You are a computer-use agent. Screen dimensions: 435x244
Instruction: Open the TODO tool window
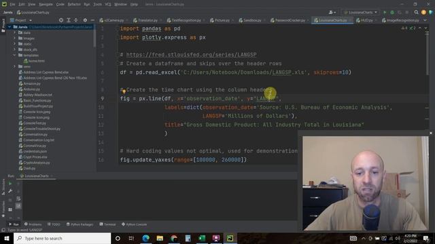click(54, 224)
